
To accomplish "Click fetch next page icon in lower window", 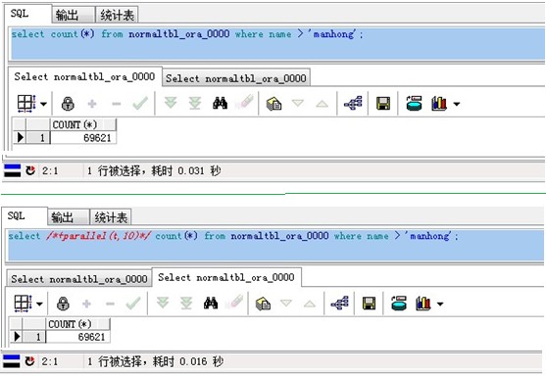I will pyautogui.click(x=163, y=303).
